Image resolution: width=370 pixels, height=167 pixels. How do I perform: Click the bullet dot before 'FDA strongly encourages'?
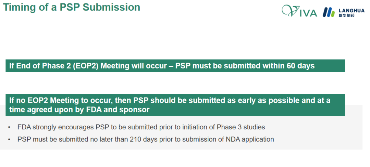click(x=9, y=127)
